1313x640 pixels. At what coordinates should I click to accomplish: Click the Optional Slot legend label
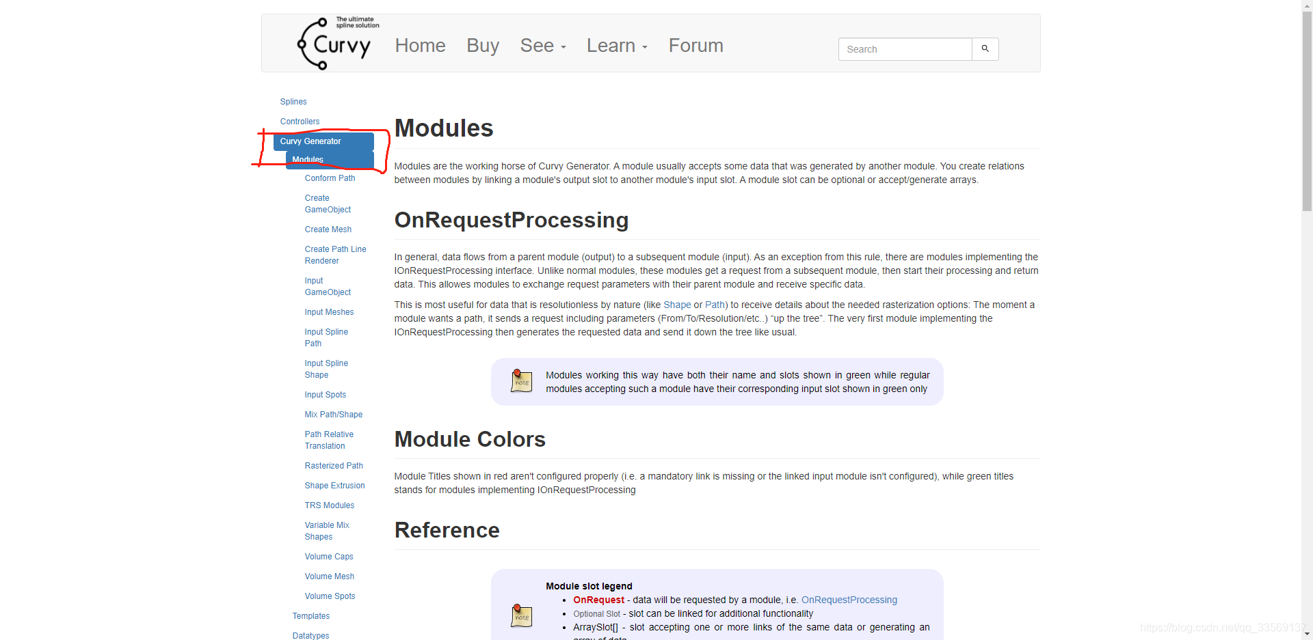pyautogui.click(x=597, y=614)
